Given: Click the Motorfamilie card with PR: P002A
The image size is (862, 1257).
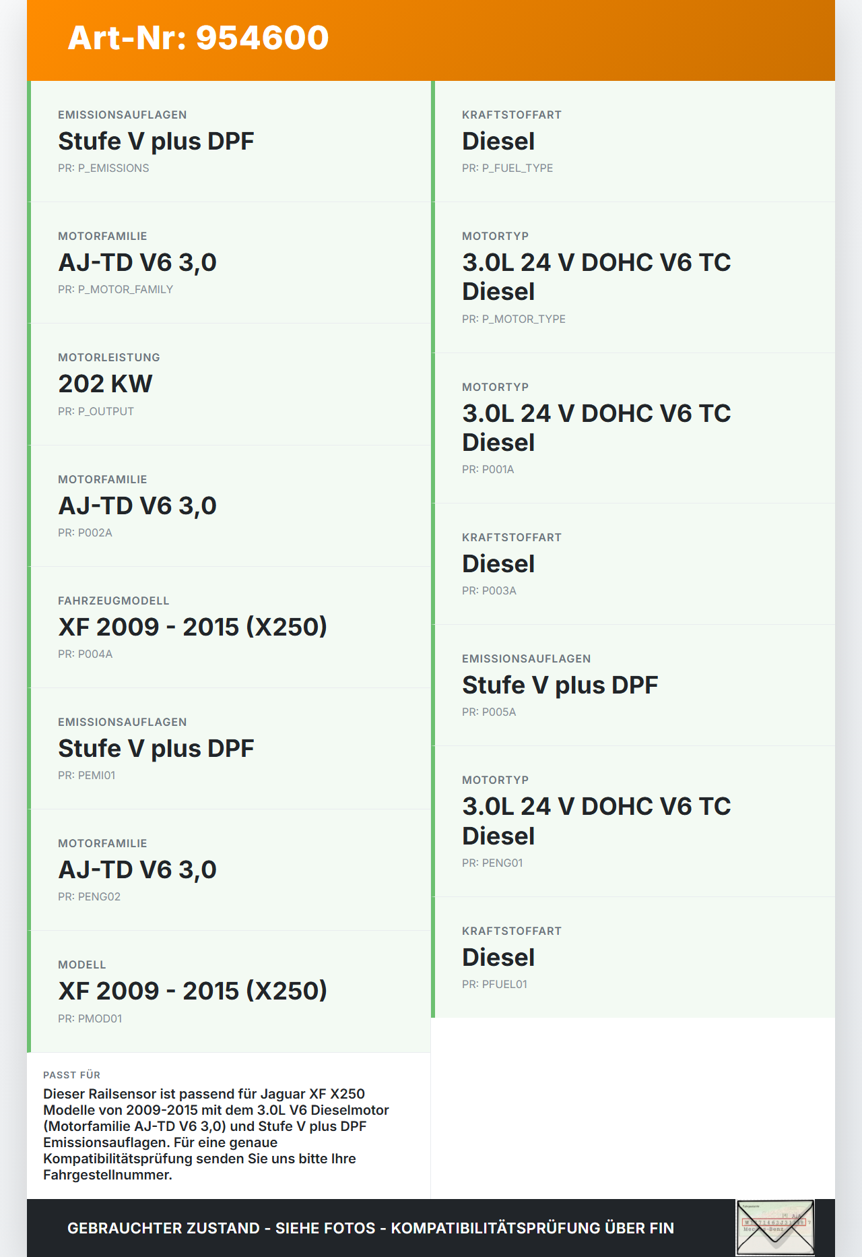Looking at the screenshot, I should coord(230,505).
